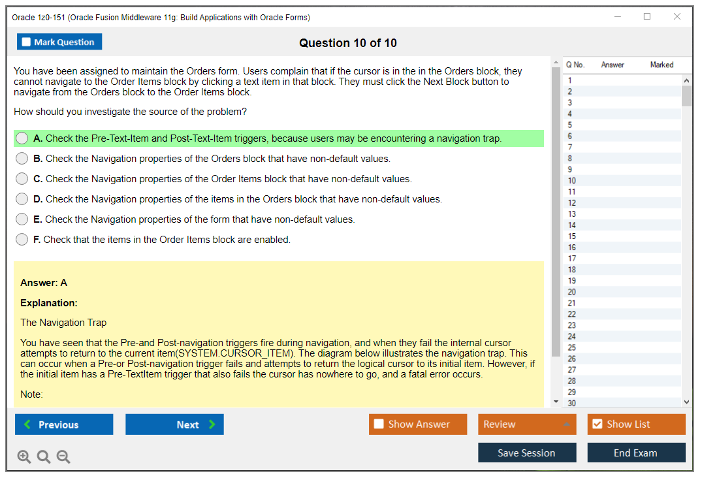The image size is (702, 480).
Task: Click the Next button's right arrow
Action: [x=212, y=424]
